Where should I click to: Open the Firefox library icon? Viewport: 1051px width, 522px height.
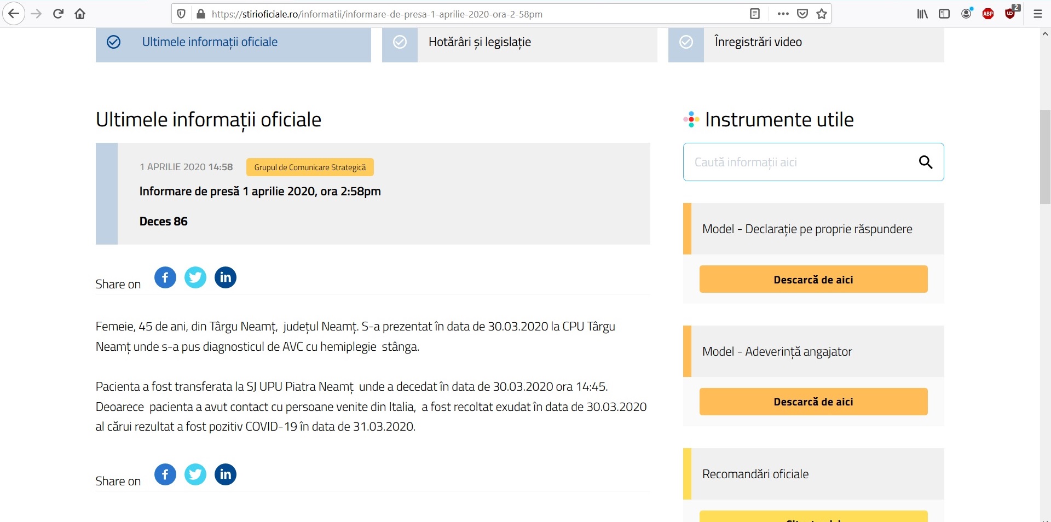coord(922,14)
